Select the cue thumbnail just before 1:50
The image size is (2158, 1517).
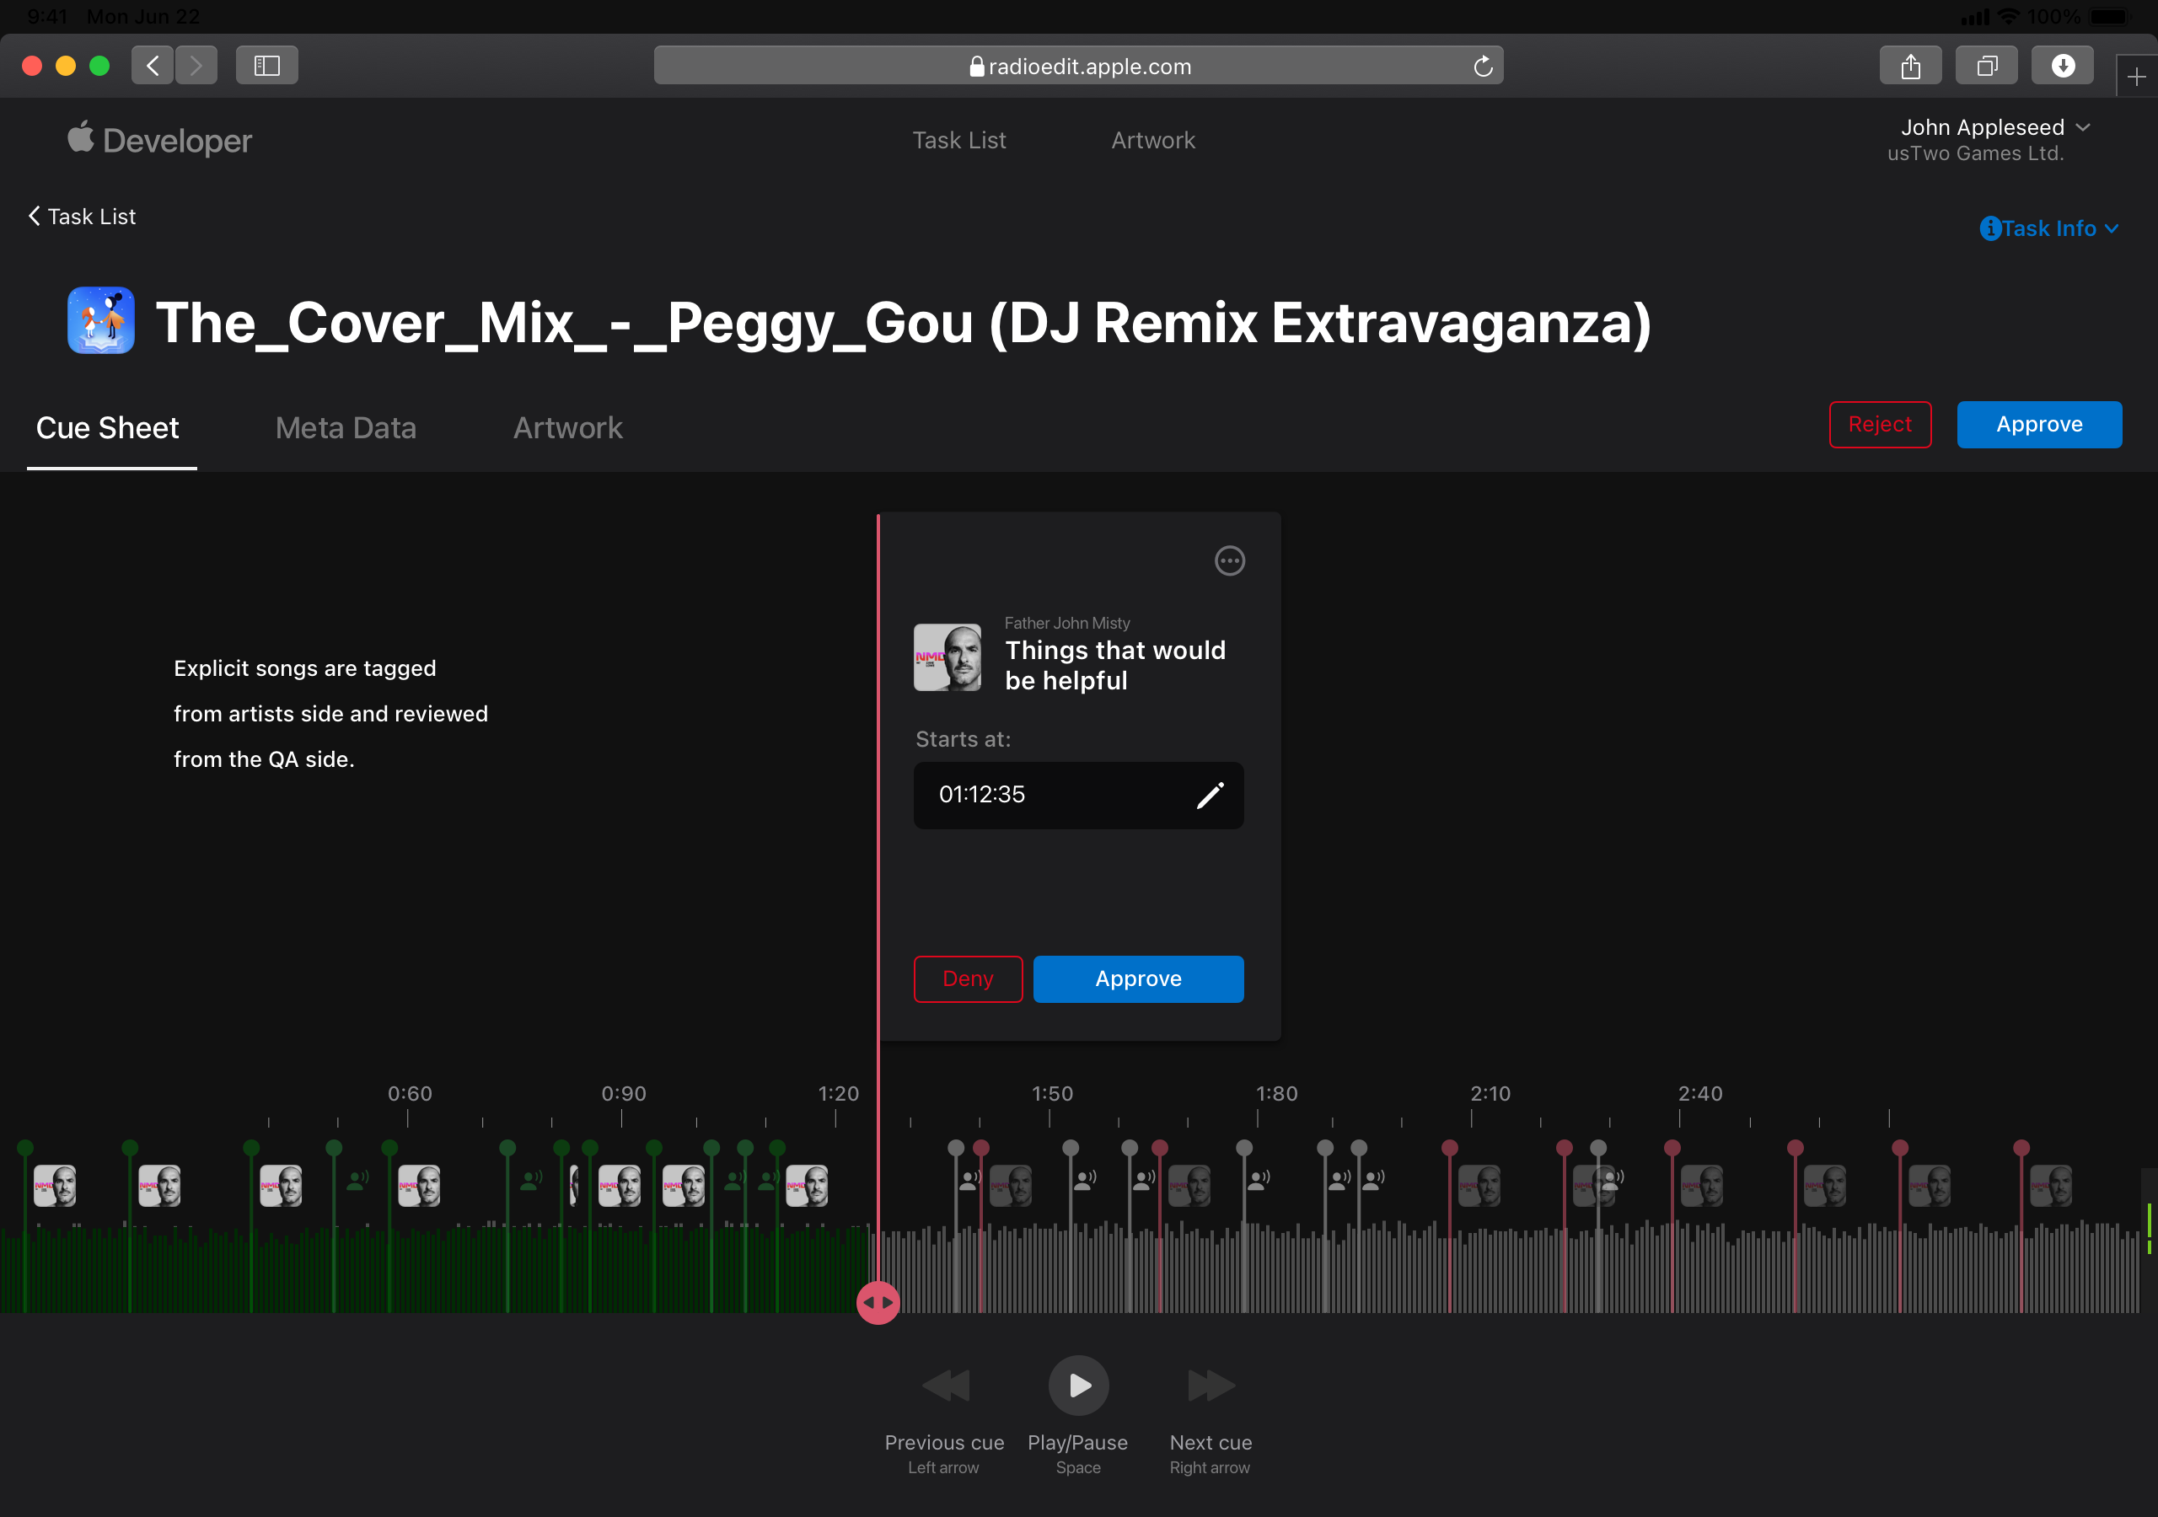pos(1012,1185)
